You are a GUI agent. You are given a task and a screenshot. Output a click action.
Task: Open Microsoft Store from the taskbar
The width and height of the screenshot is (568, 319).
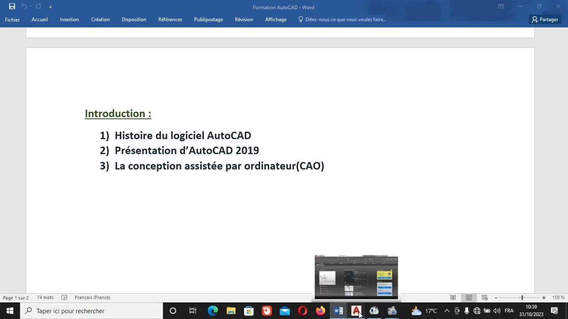pos(249,311)
